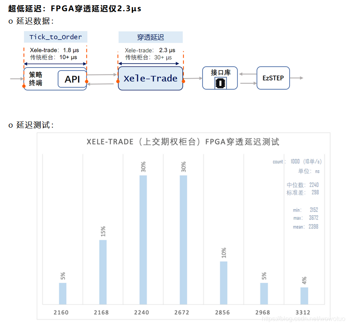Click the heading 超低延迟: FPGA穿透延迟仅2.3μs
This screenshot has height=326, width=349.
pos(75,8)
